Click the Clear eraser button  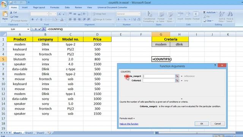coord(208,21)
